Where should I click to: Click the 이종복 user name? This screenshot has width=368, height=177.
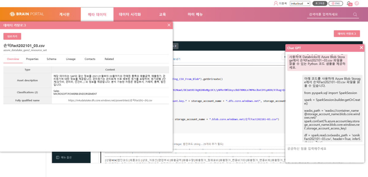[283, 3]
